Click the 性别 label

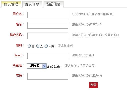[20, 45]
